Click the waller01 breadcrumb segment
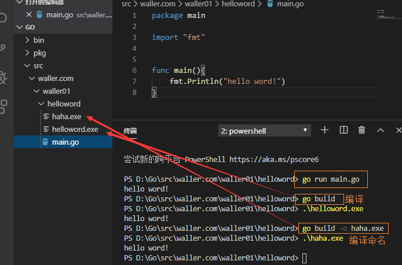Image resolution: width=402 pixels, height=265 pixels. [x=199, y=4]
